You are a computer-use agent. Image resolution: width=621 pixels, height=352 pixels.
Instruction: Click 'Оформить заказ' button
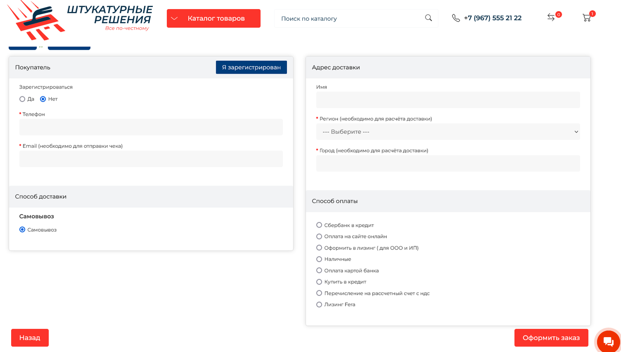551,338
